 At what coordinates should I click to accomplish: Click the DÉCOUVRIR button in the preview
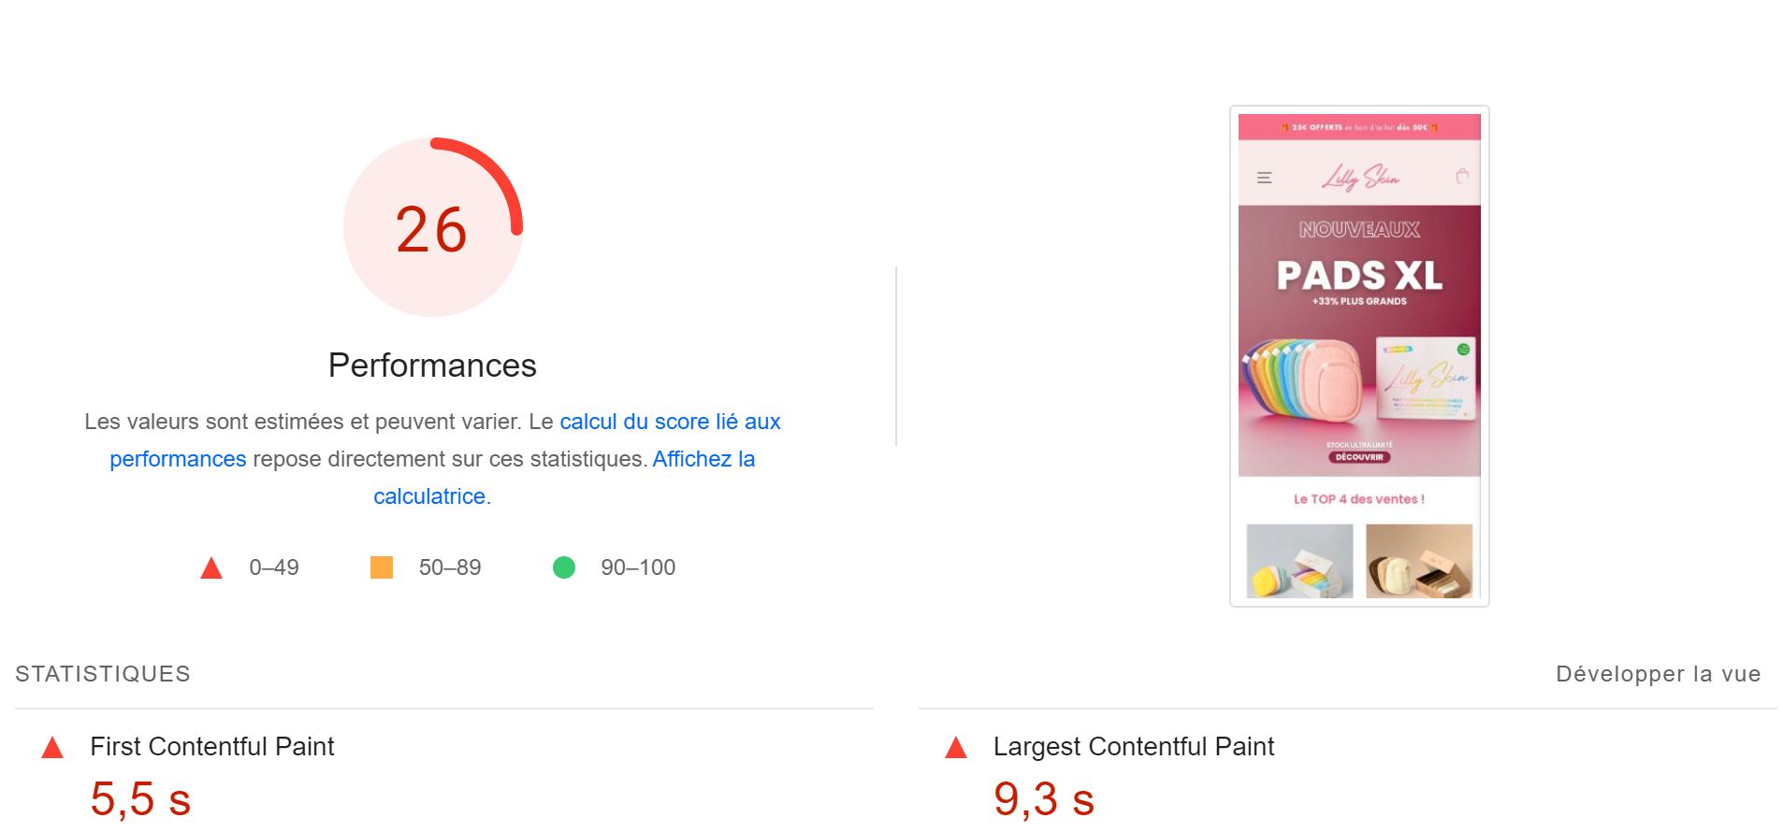(x=1359, y=457)
